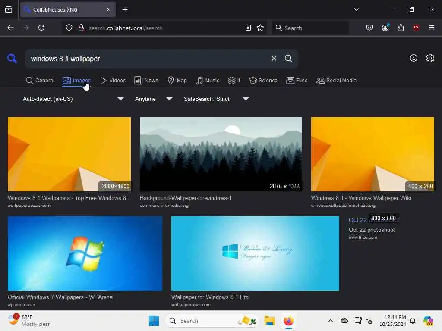Click Firefox icon in taskbar

[288, 321]
